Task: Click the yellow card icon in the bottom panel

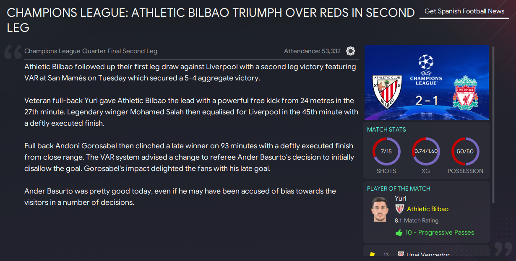Action: click(372, 255)
